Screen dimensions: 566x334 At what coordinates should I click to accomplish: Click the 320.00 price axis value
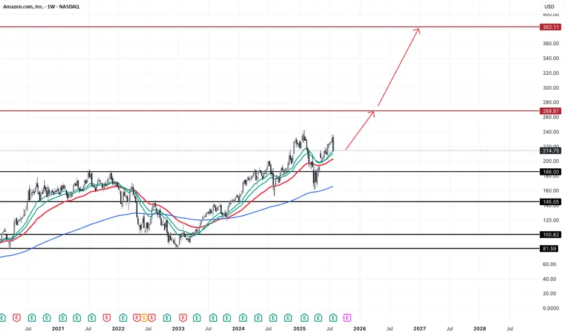point(551,73)
